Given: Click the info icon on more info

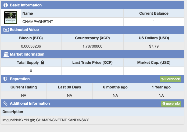Looking at the screenshot, I should point(164,104).
